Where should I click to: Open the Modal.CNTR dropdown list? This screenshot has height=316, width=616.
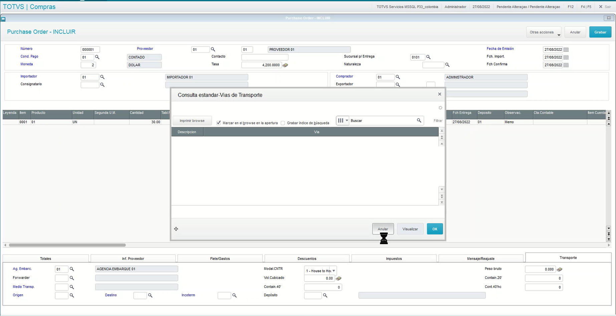(x=334, y=271)
